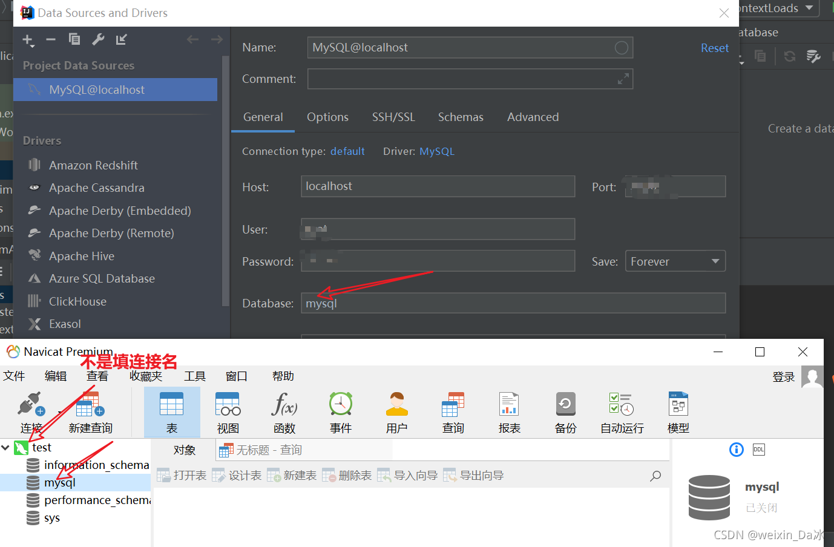
Task: Choose Apache Derby (Remote) driver
Action: 111,233
